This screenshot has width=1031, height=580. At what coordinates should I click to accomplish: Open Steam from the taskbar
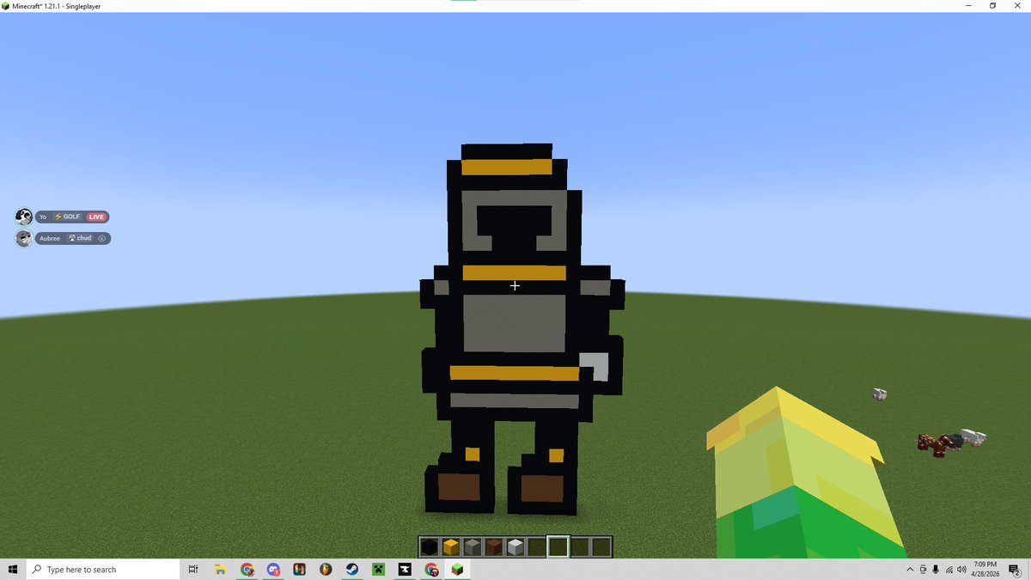coord(352,569)
